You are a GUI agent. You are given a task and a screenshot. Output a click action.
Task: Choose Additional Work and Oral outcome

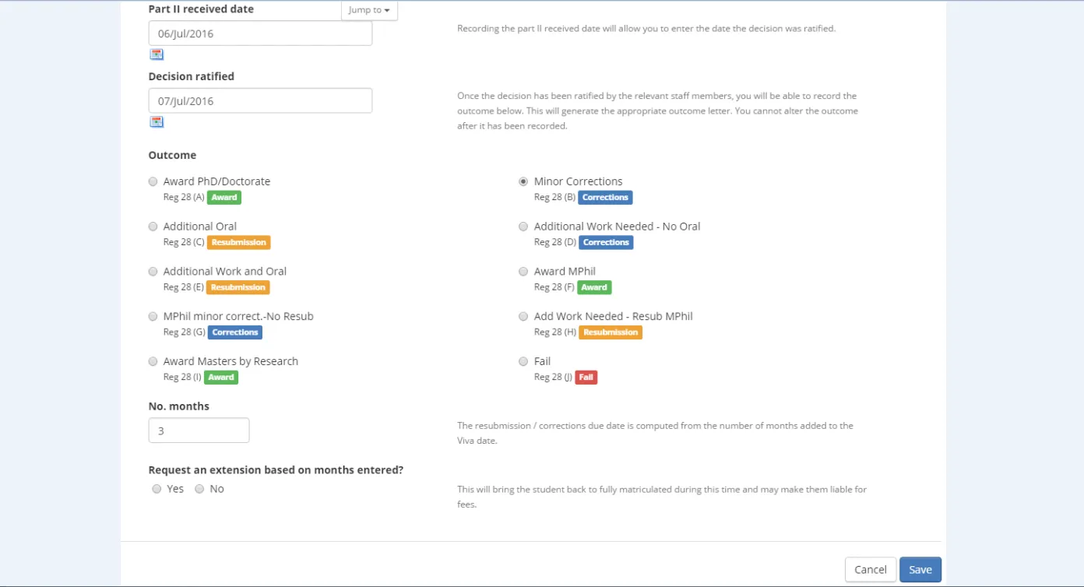(x=153, y=272)
